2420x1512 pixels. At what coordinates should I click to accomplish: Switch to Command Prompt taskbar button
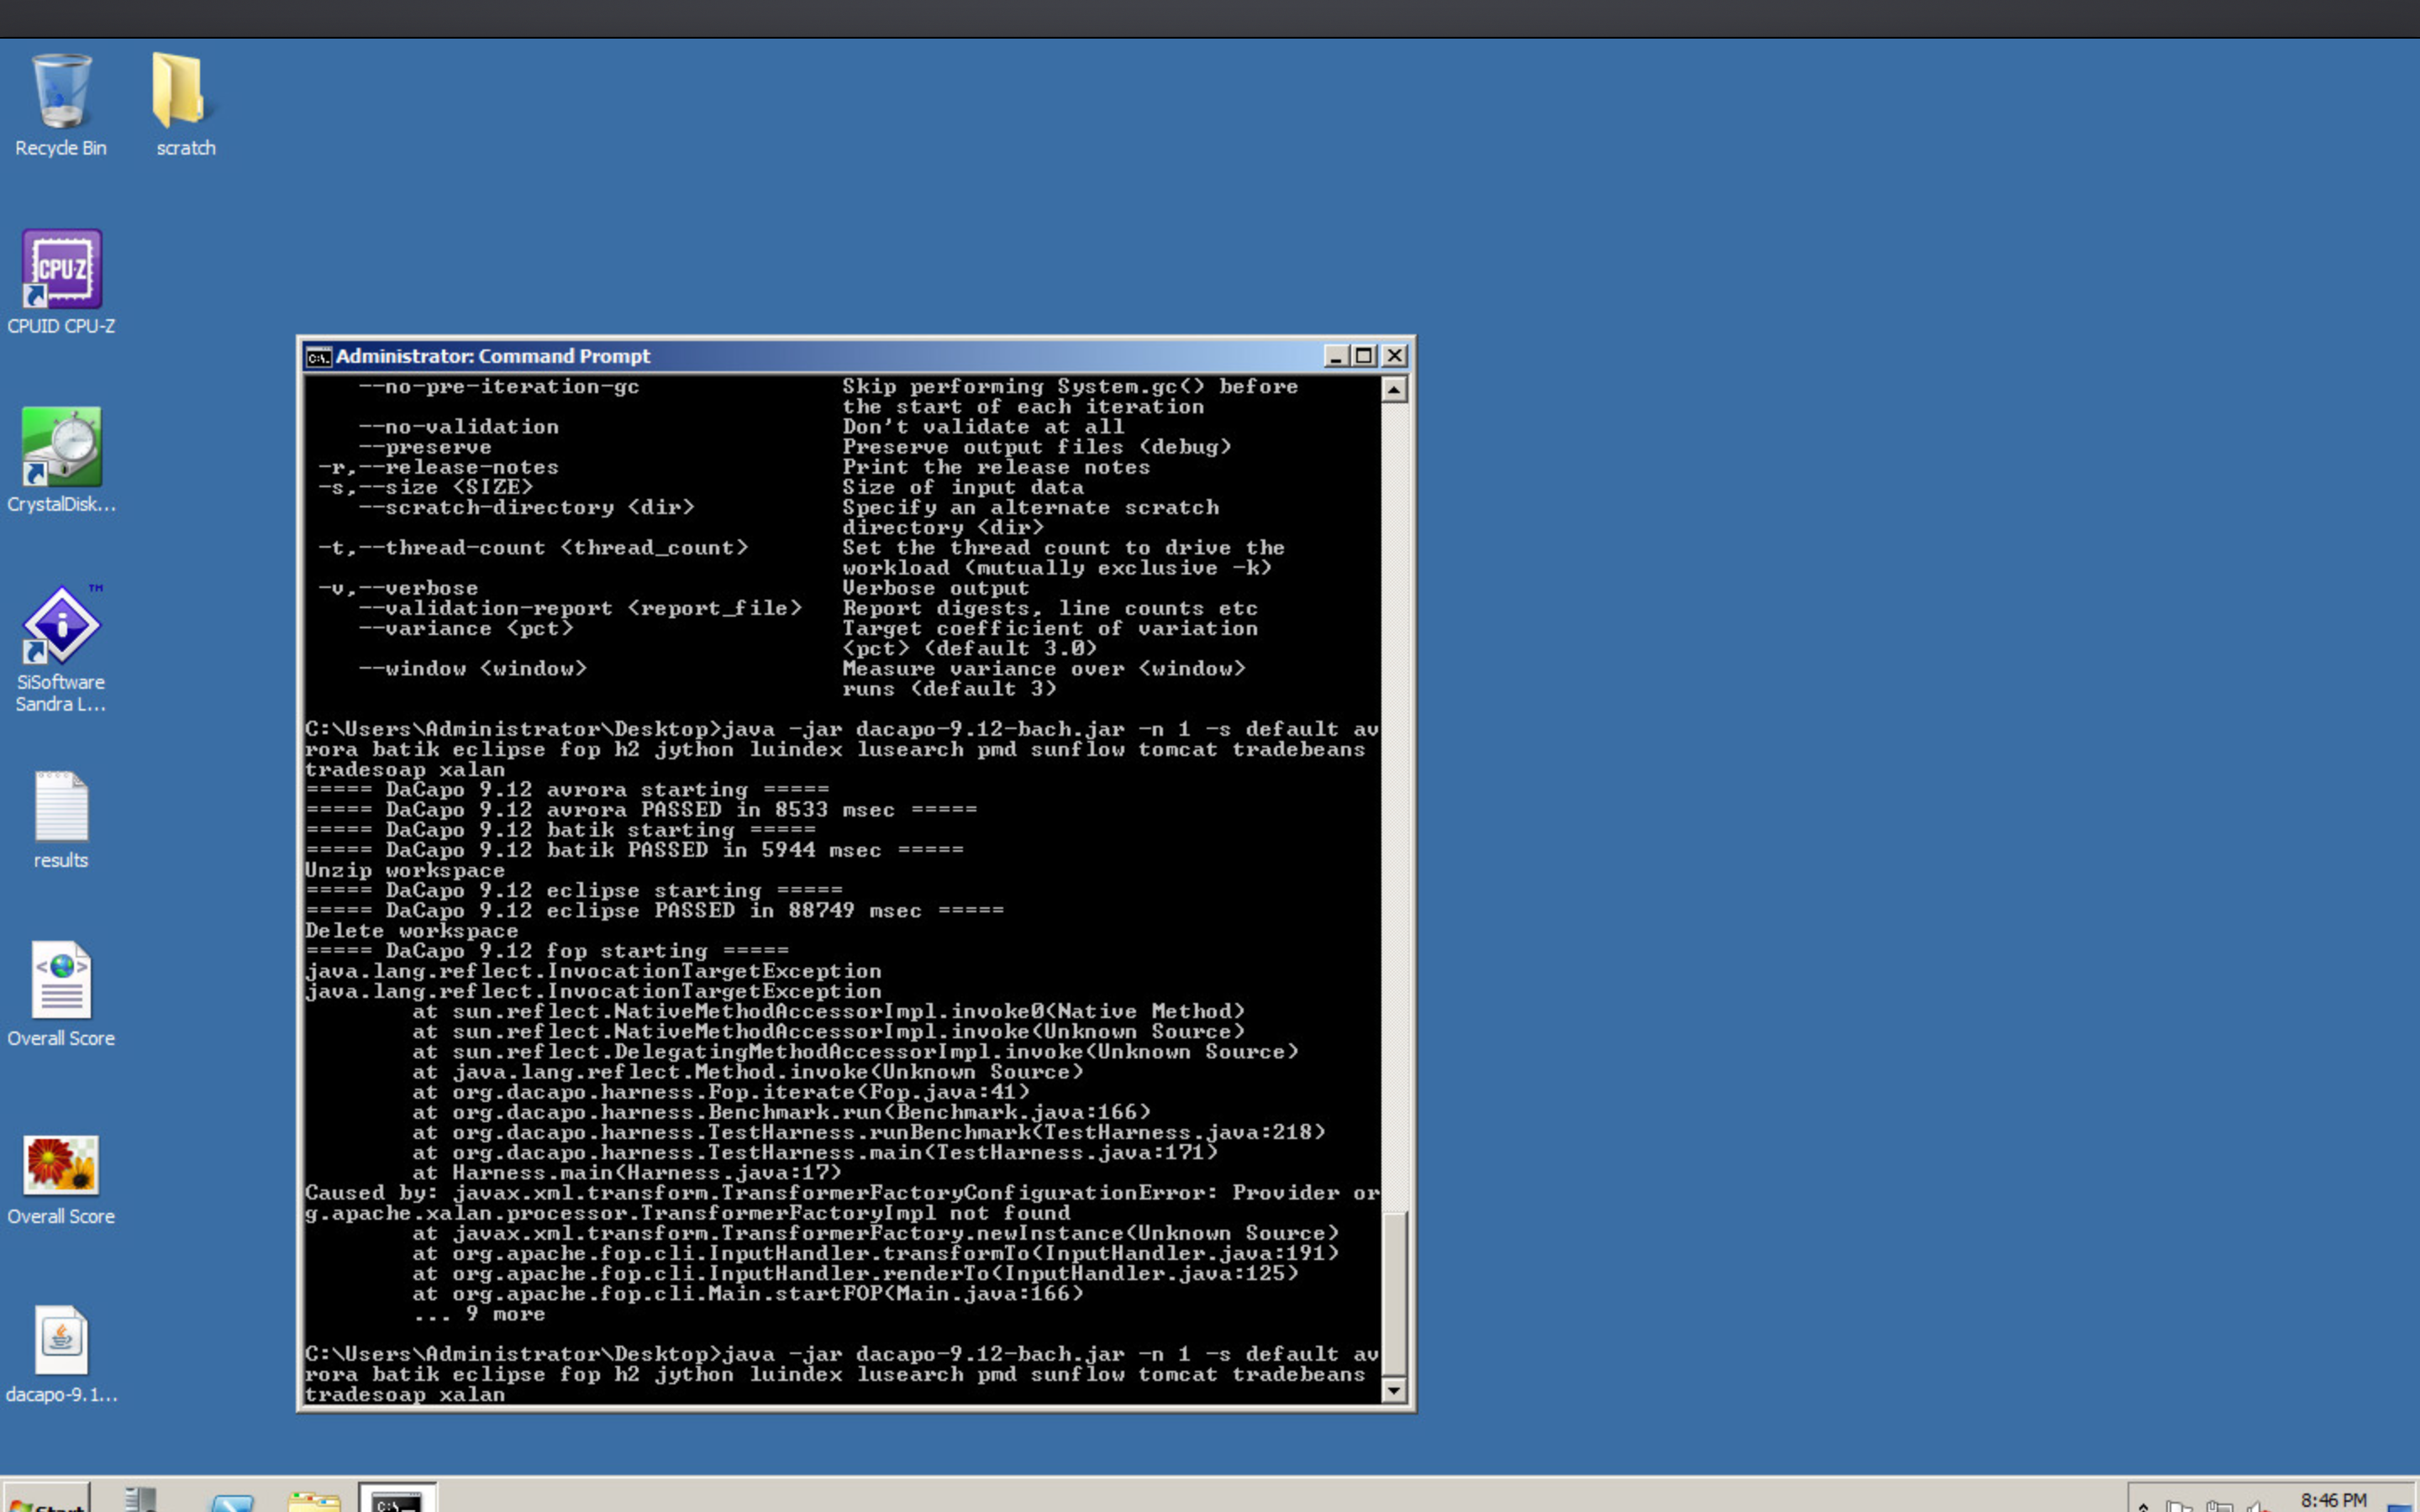[397, 1500]
